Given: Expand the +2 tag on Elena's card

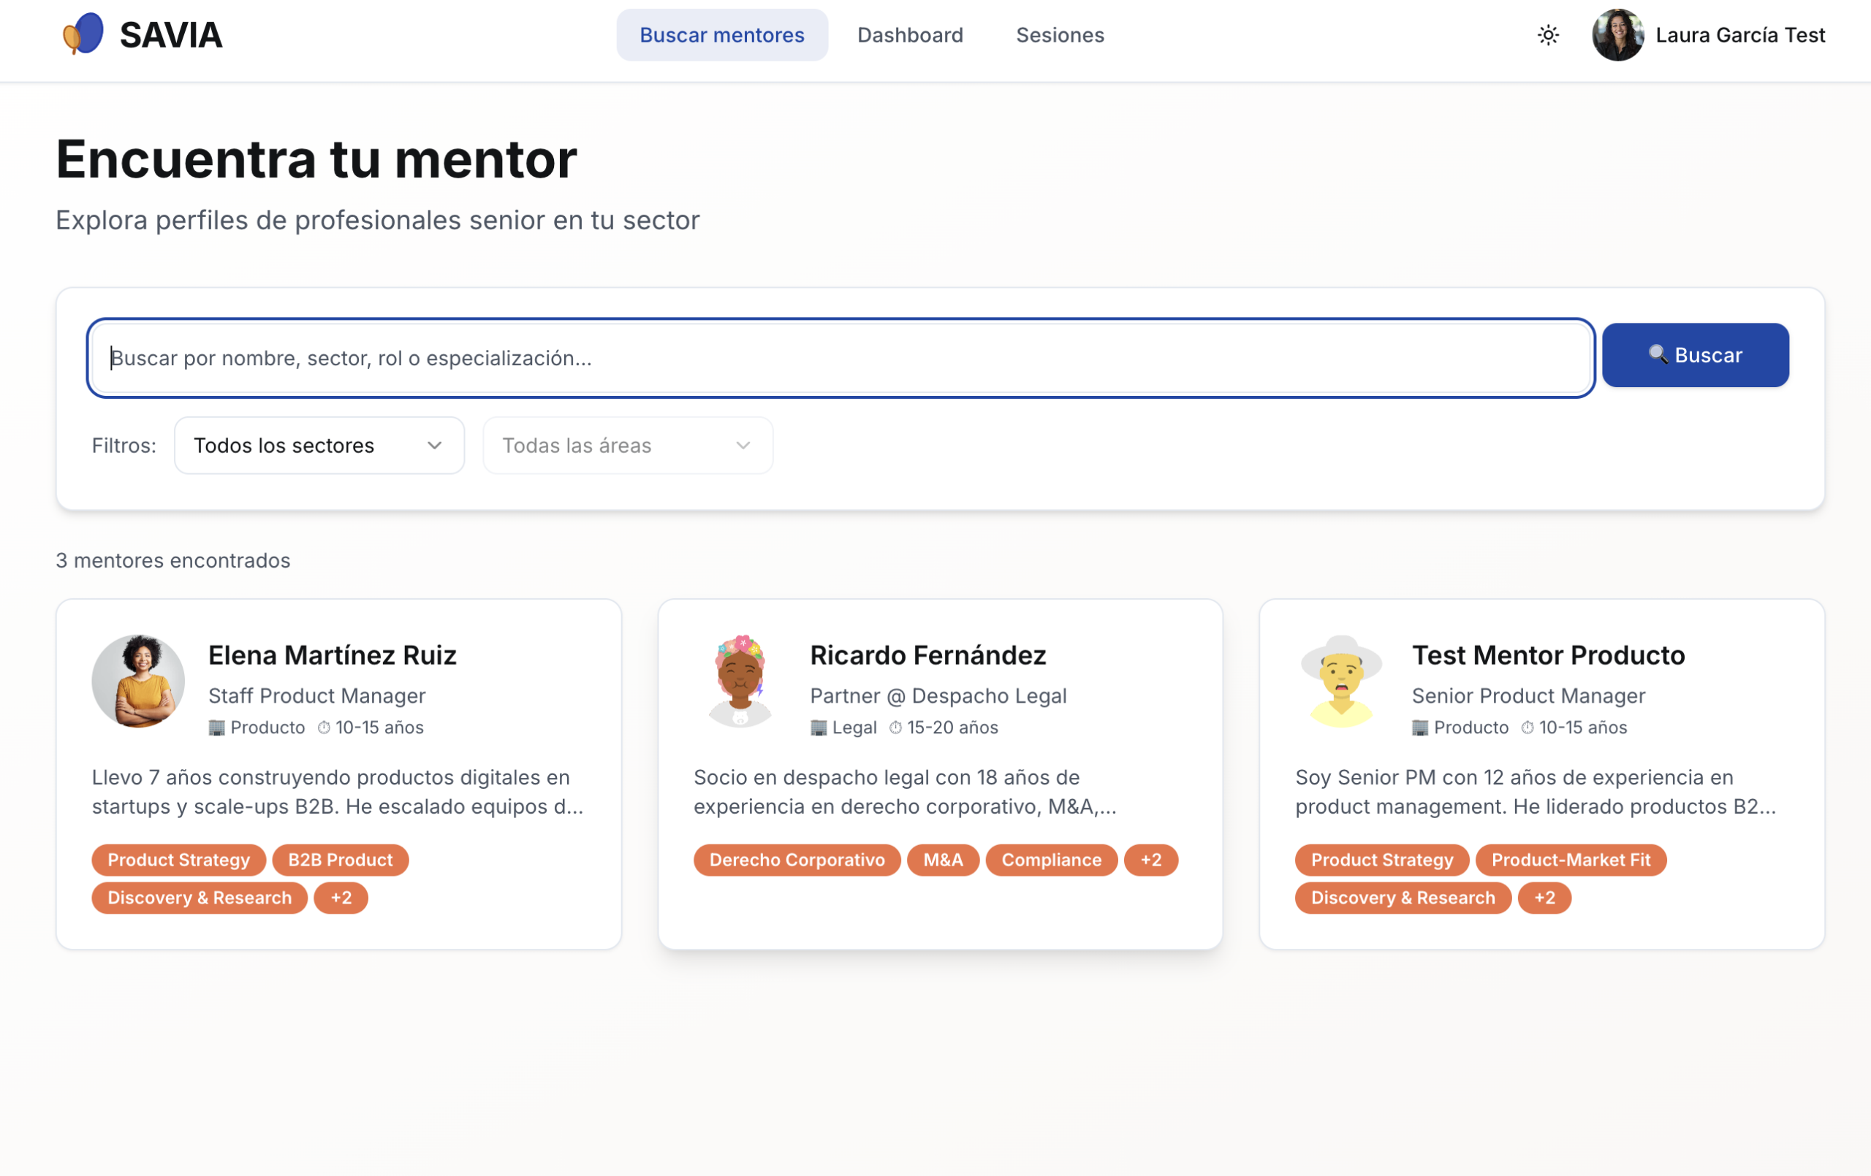Looking at the screenshot, I should point(341,897).
